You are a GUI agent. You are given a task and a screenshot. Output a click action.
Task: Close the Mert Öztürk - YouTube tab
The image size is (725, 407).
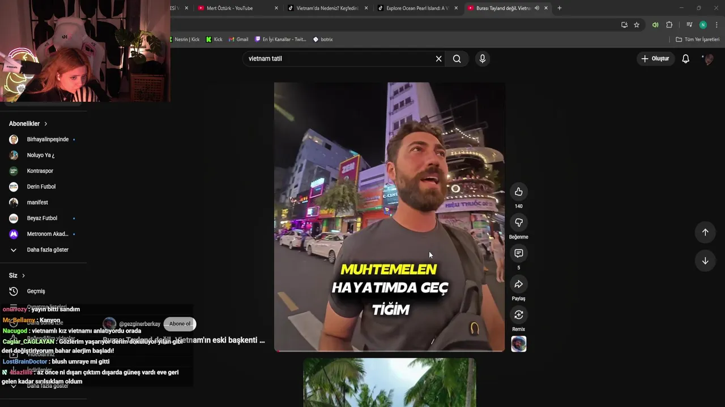276,8
